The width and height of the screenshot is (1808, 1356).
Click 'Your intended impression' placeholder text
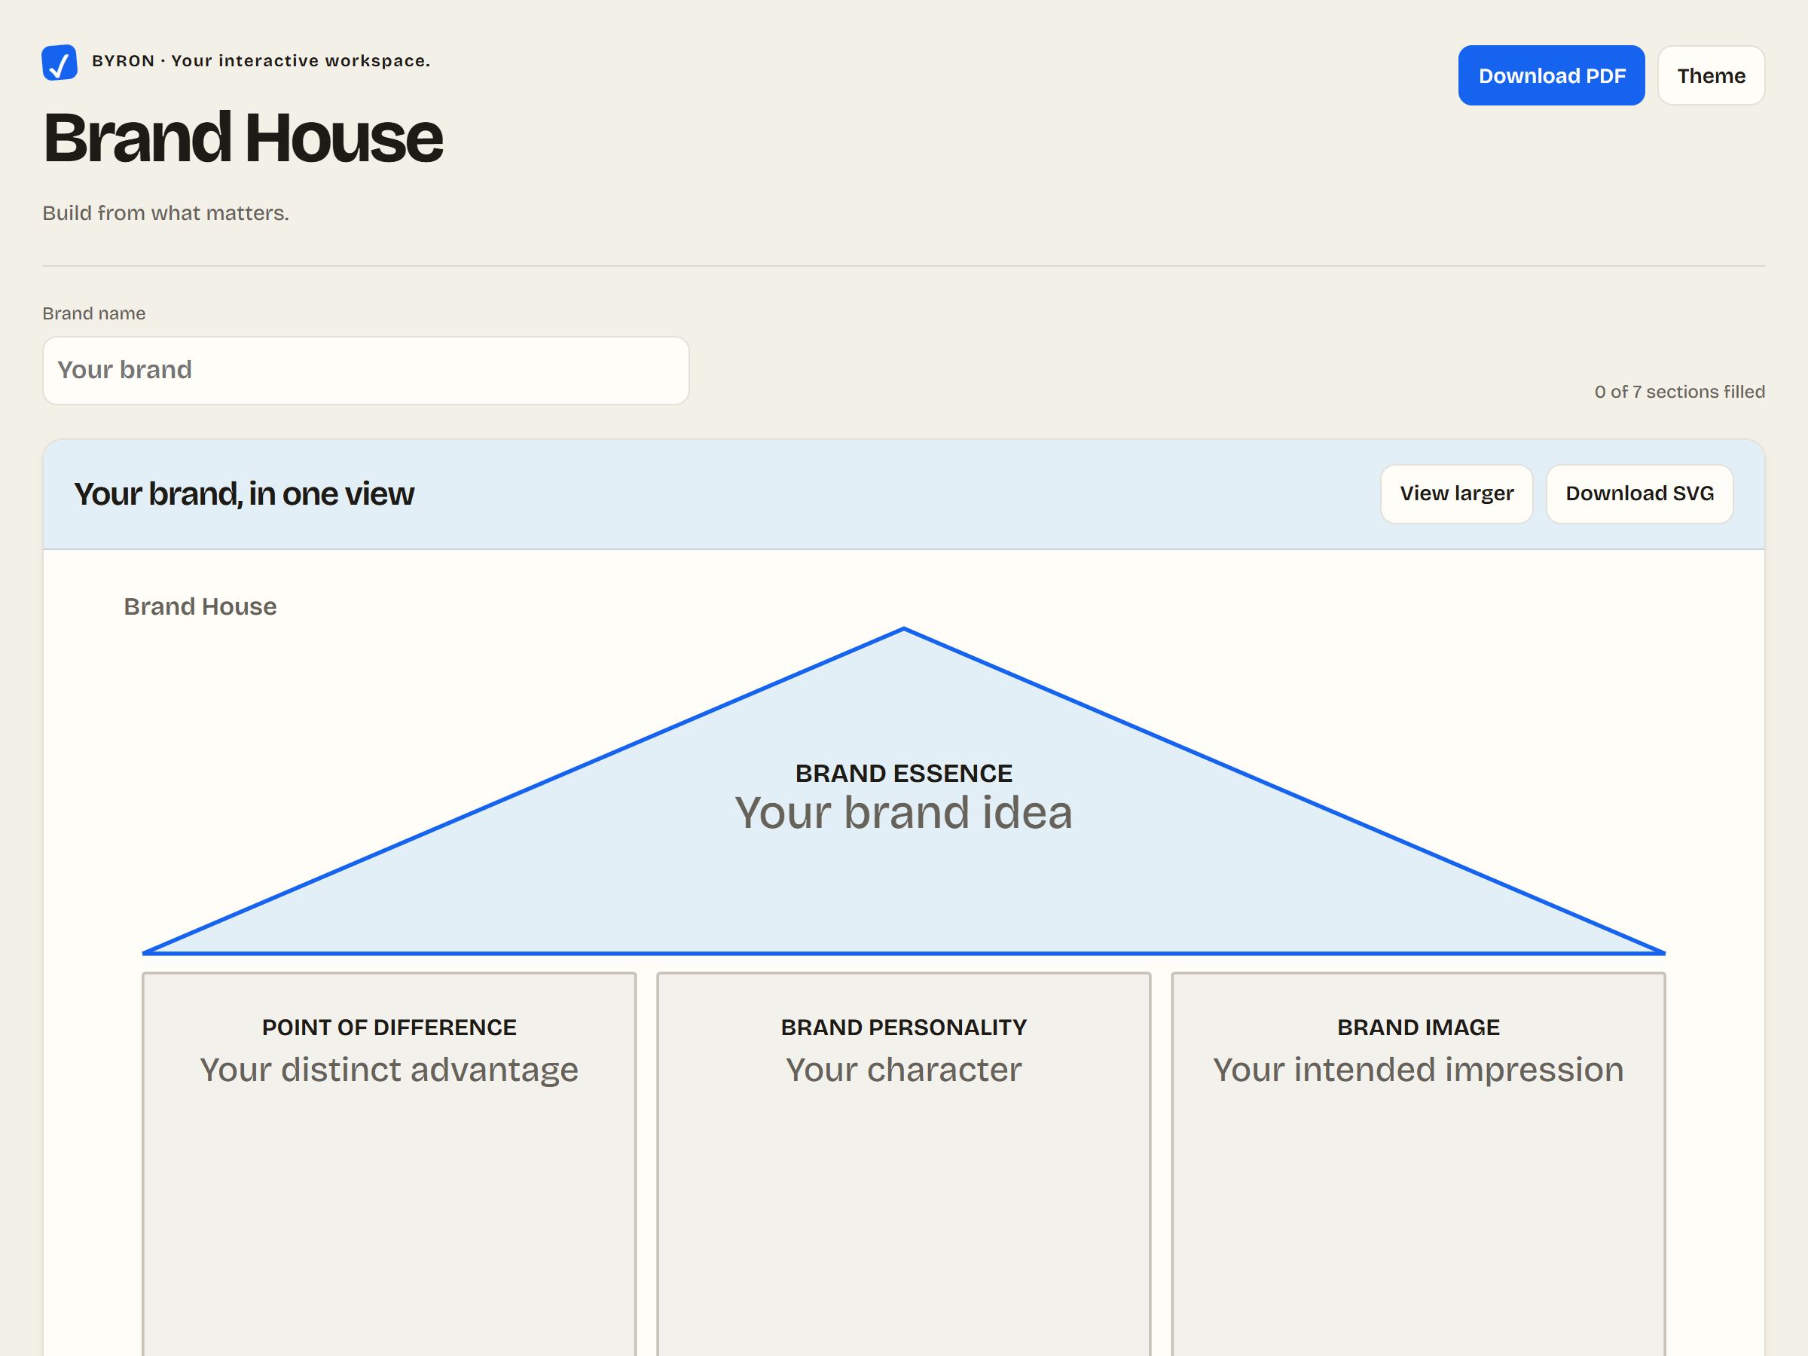point(1418,1070)
